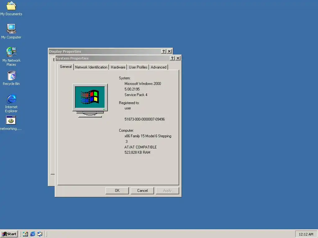Click the help question mark in Display Properties
The height and width of the screenshot is (238, 318).
coord(164,51)
